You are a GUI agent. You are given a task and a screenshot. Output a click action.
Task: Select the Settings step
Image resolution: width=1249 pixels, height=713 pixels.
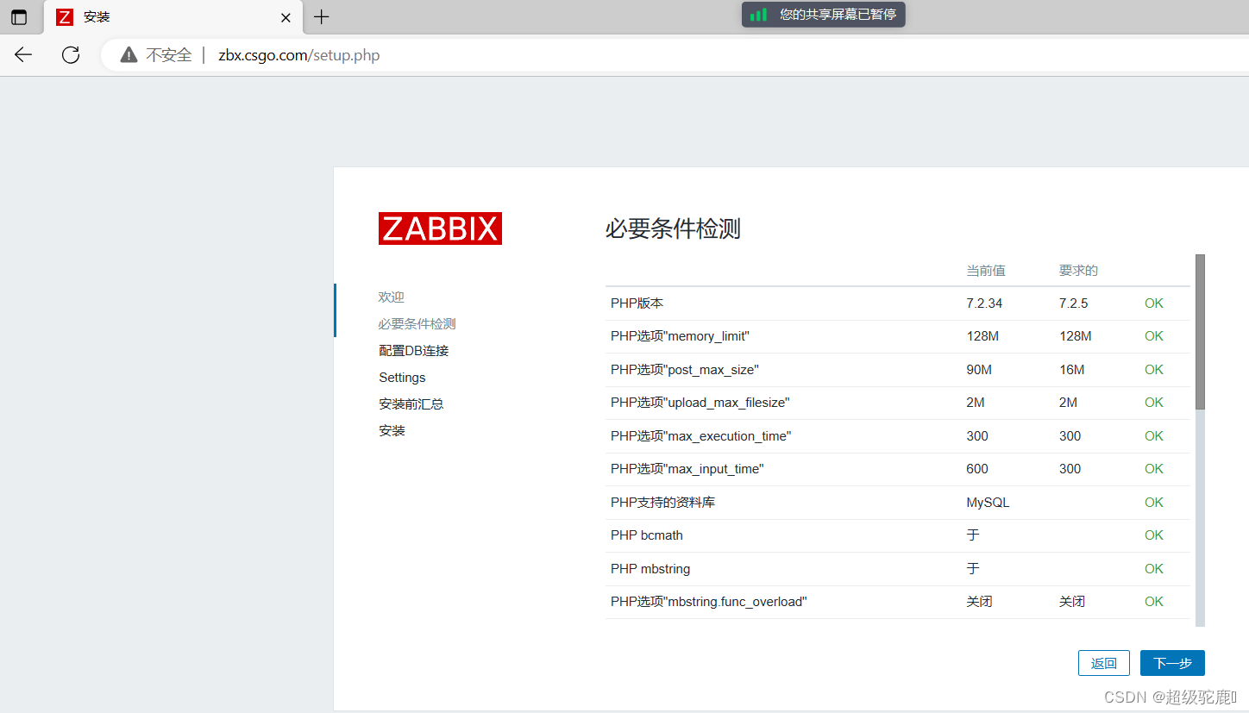click(x=402, y=378)
